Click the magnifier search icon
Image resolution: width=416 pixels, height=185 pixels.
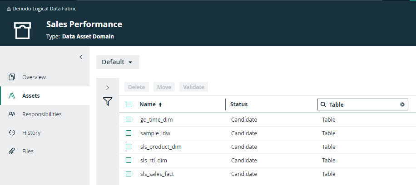pos(323,104)
